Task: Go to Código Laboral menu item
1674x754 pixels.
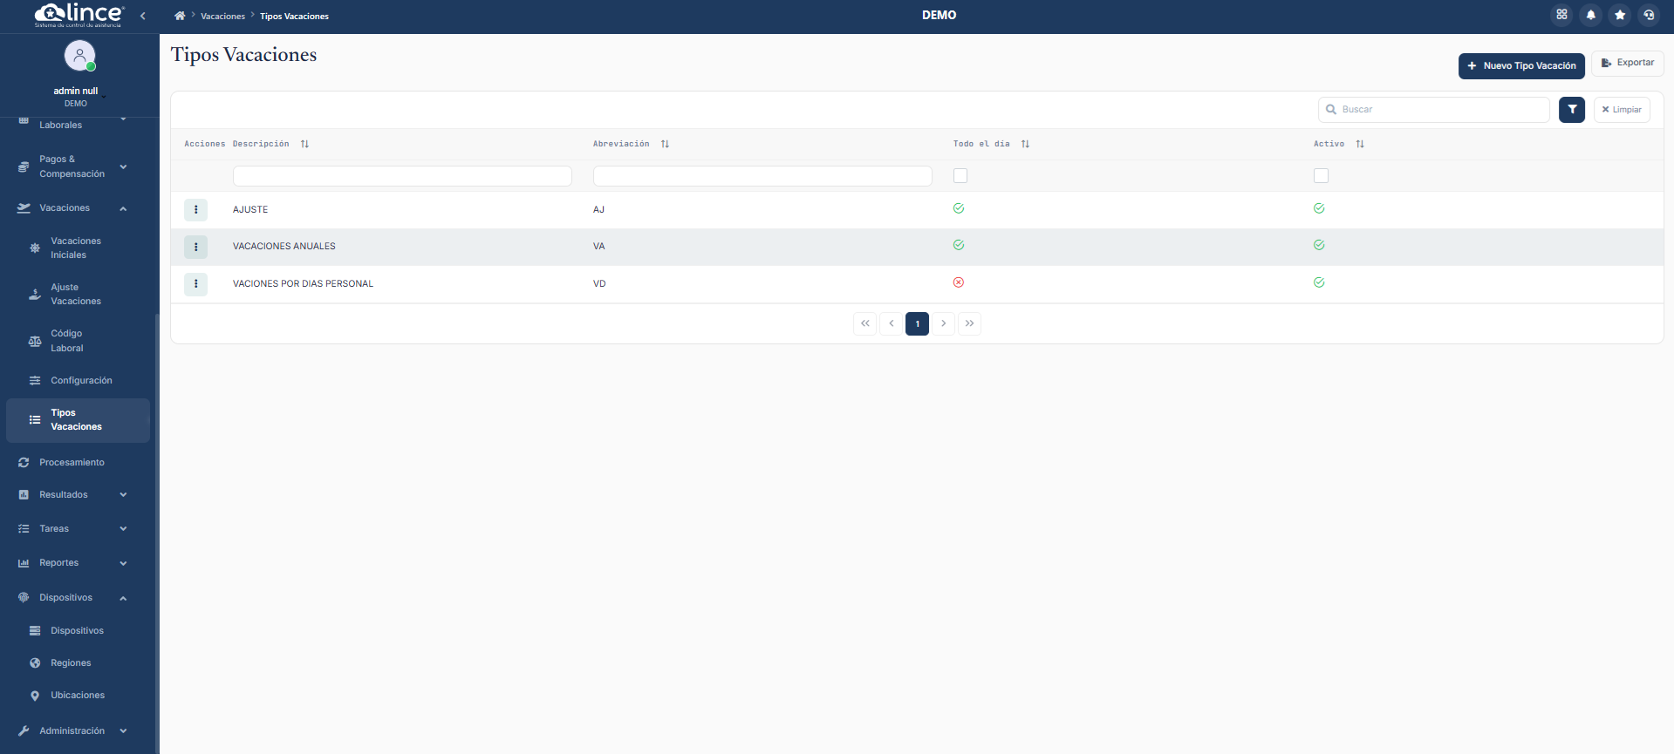Action: tap(66, 341)
